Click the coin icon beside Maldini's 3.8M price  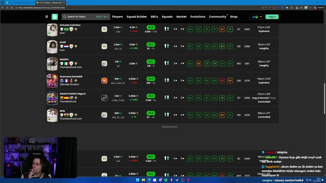137,64
